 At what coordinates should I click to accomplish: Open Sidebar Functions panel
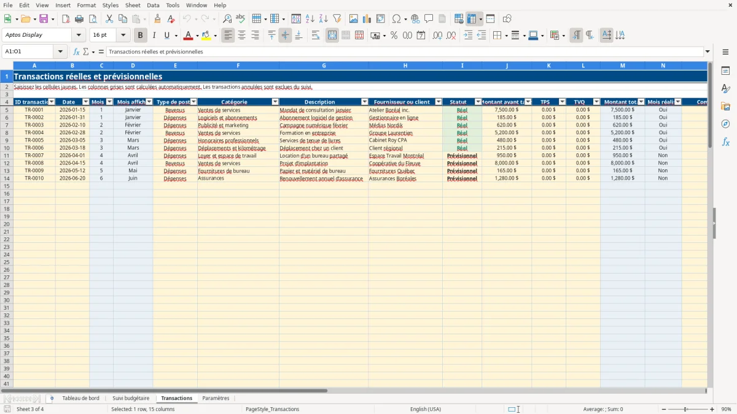tap(725, 142)
